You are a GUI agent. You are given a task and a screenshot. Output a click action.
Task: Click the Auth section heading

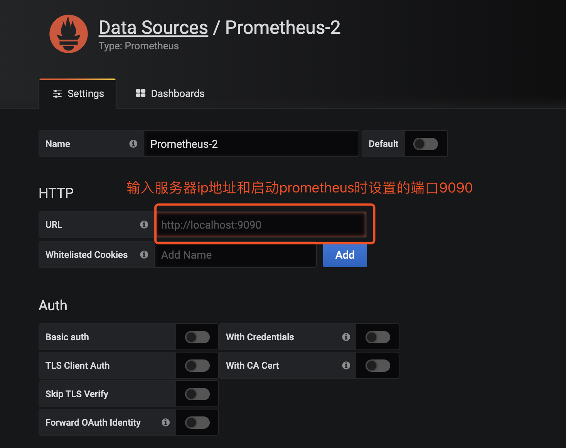(x=53, y=306)
